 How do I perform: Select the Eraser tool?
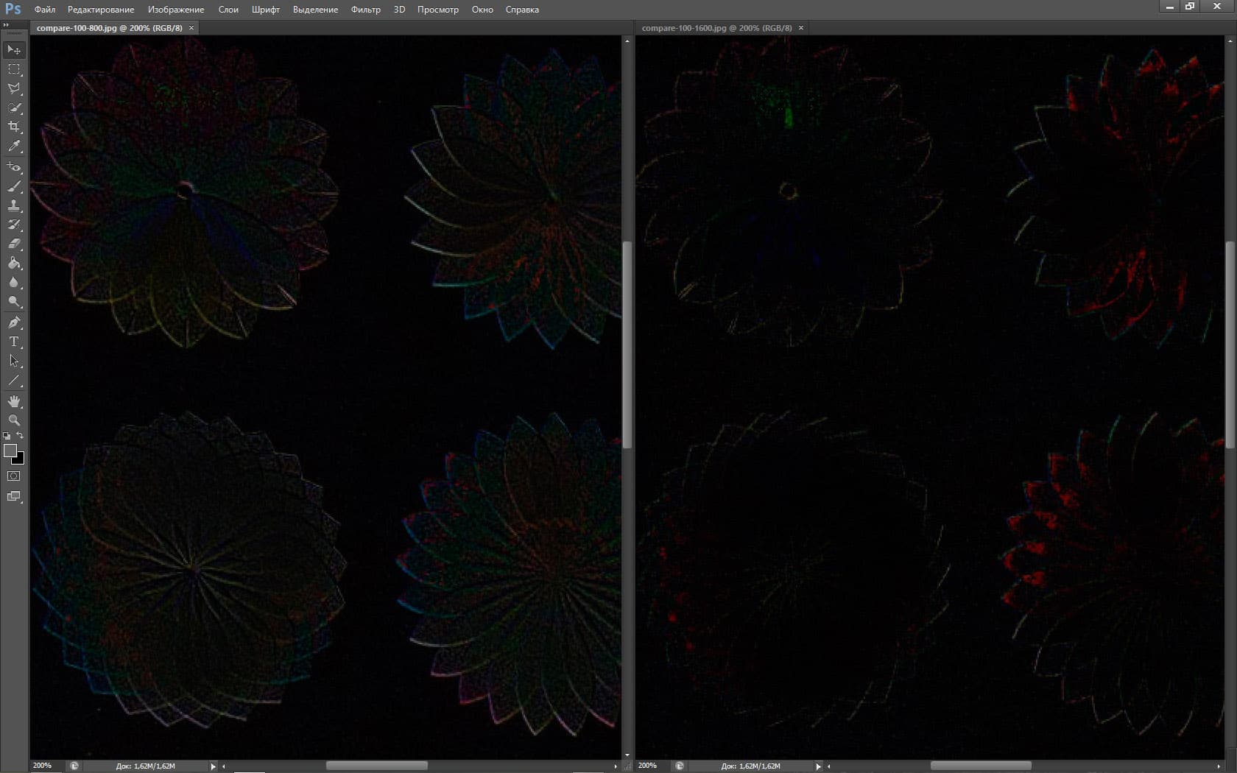14,244
